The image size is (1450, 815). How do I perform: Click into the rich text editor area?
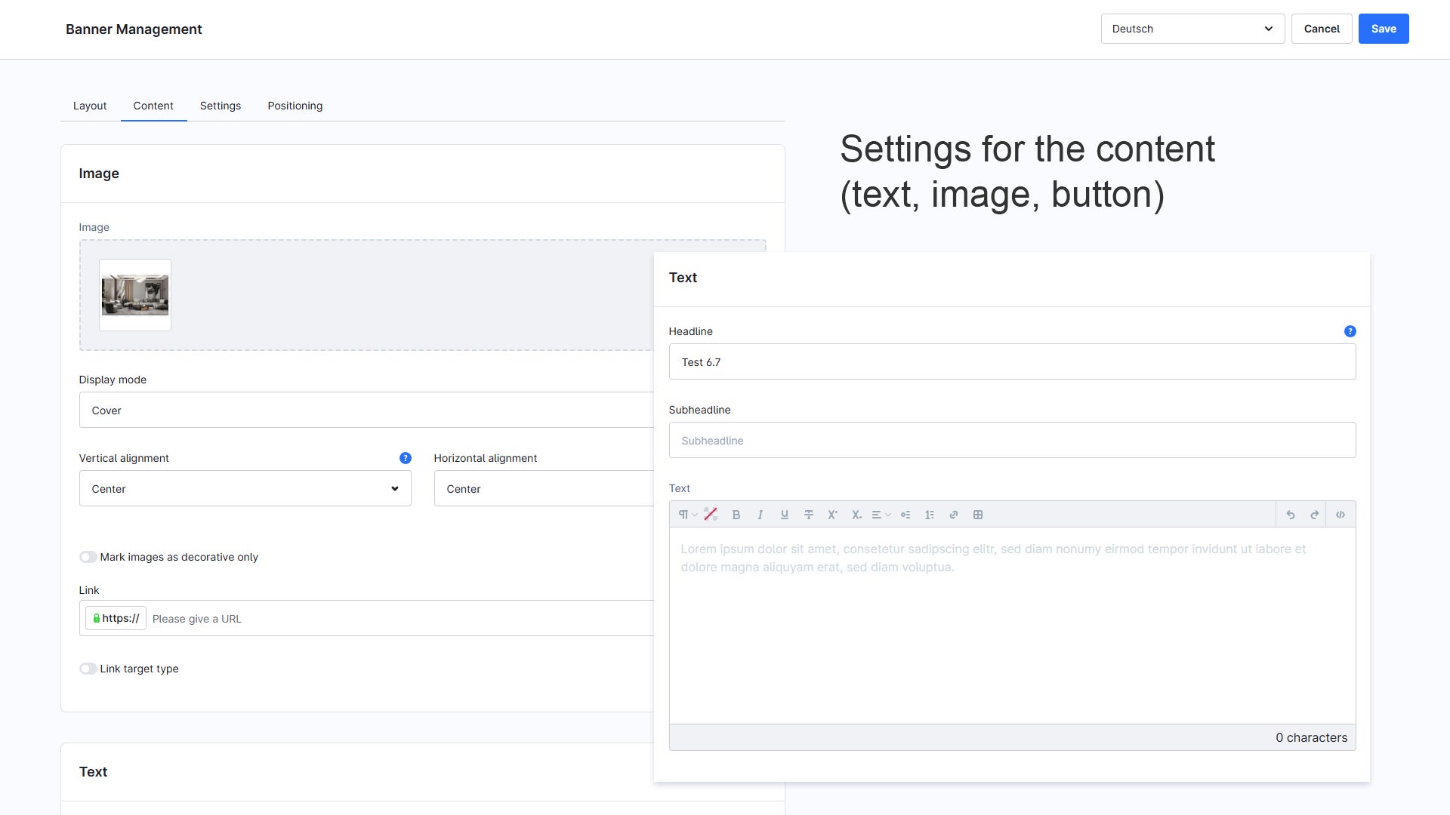1012,626
